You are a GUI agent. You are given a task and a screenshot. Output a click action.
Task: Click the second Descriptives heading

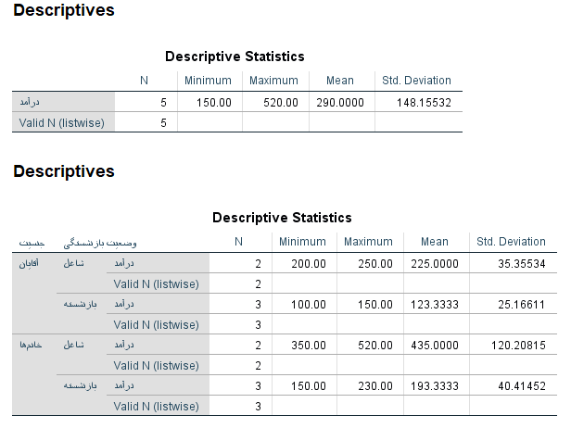64,171
